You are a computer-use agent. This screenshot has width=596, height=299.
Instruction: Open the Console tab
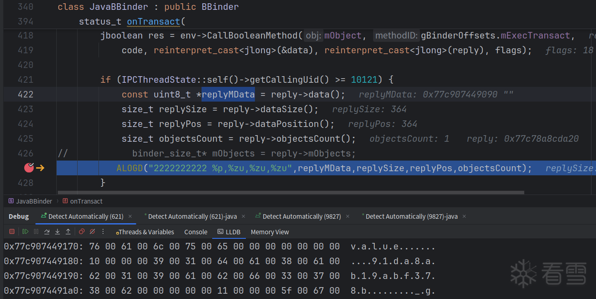(196, 232)
